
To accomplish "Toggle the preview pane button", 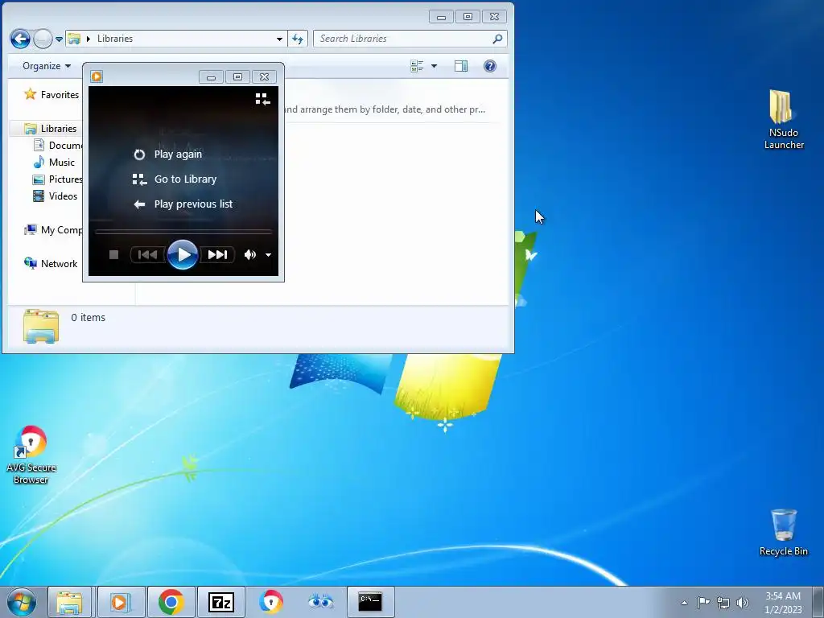I will point(461,66).
